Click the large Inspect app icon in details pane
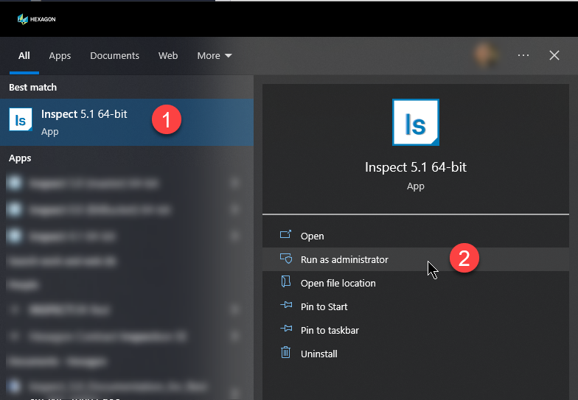 click(x=416, y=122)
